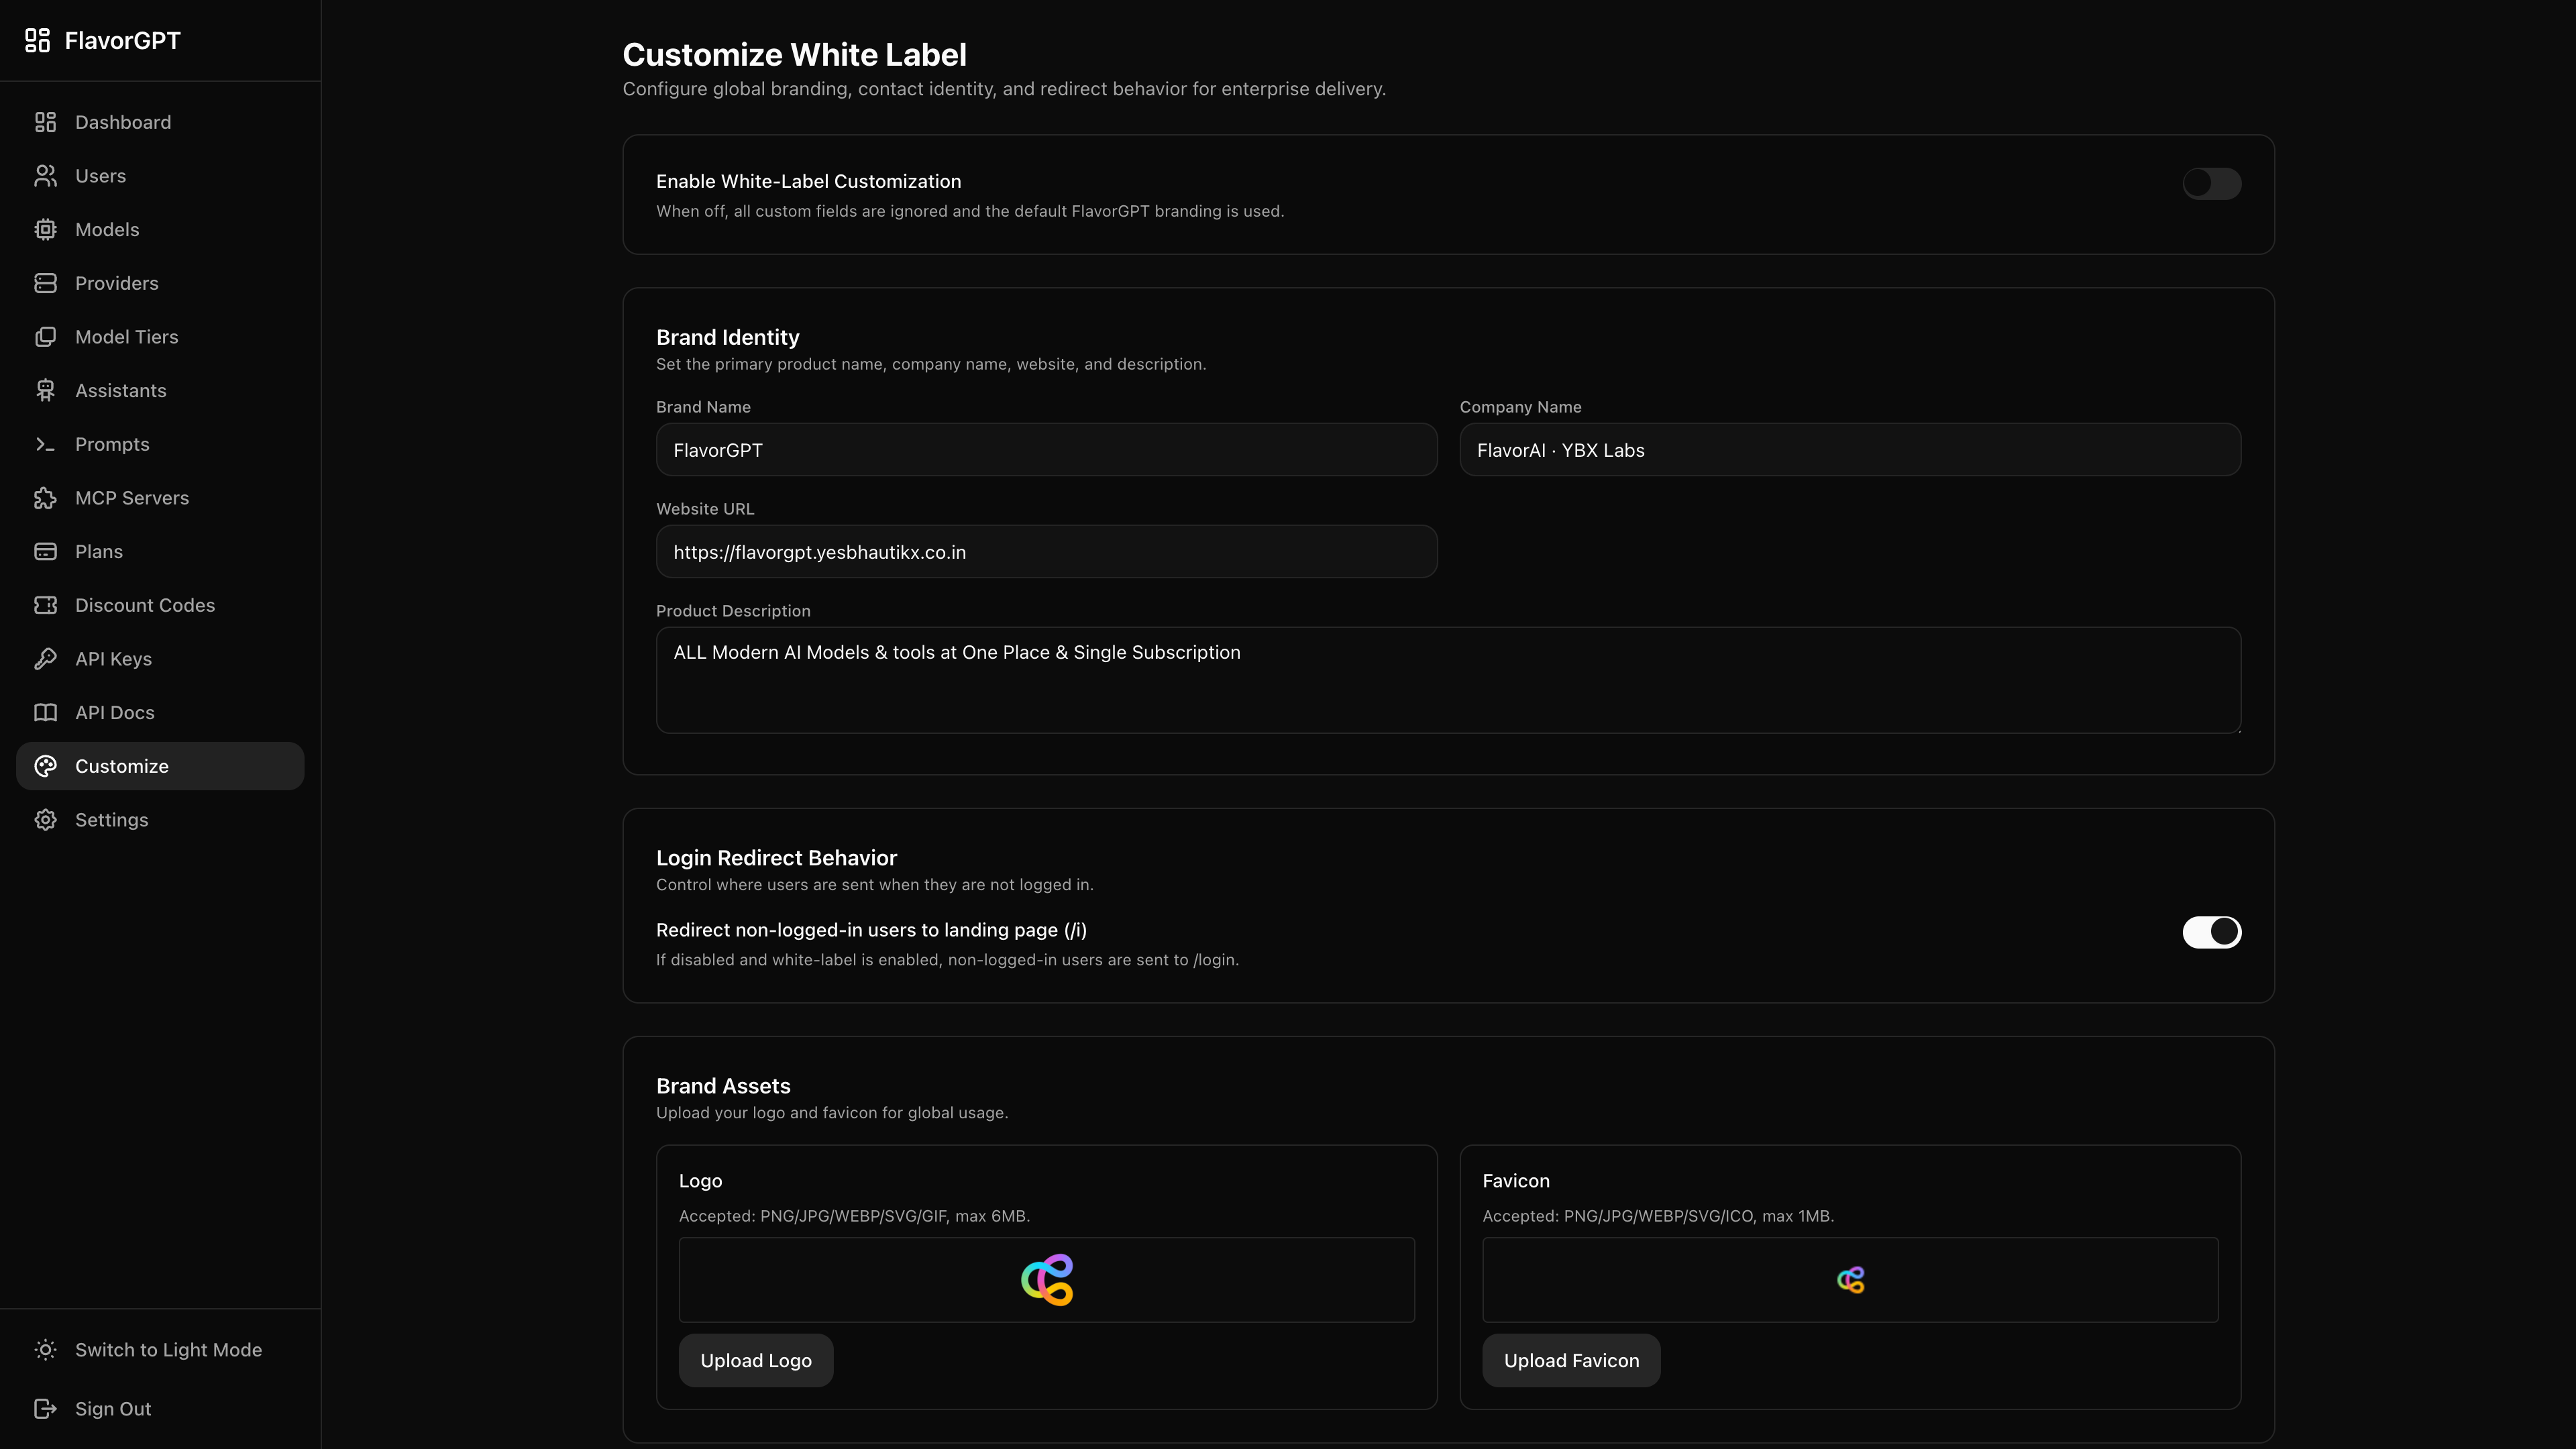Image resolution: width=2576 pixels, height=1449 pixels.
Task: Click the 'Brand Identity' section heading
Action: tap(727, 337)
